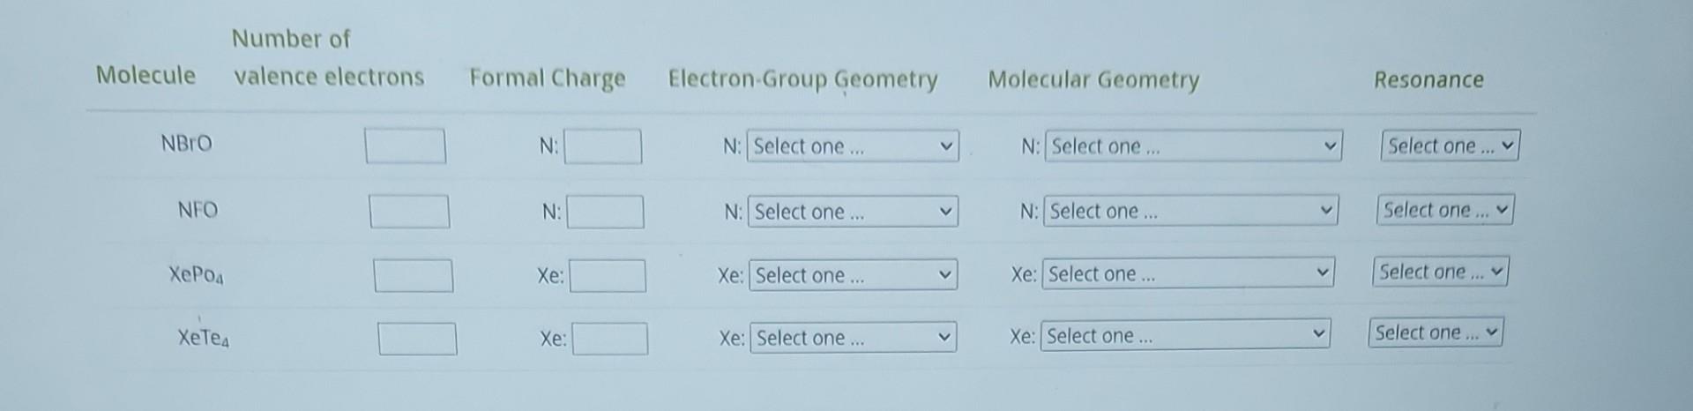Open NBrO molecular geometry dropdown

click(1193, 146)
